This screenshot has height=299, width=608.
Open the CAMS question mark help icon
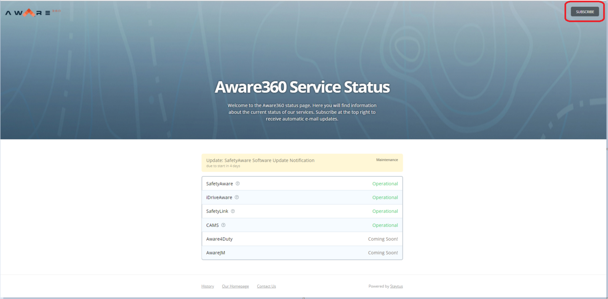point(223,225)
